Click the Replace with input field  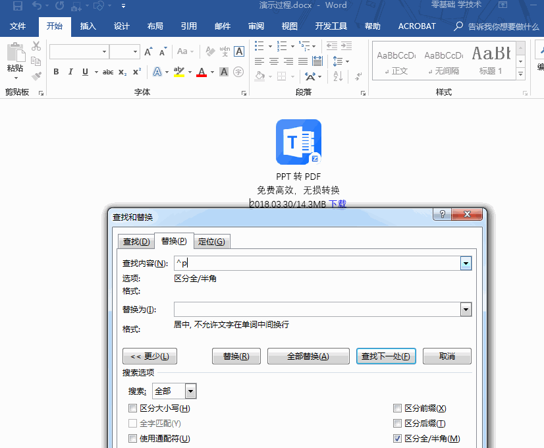317,309
